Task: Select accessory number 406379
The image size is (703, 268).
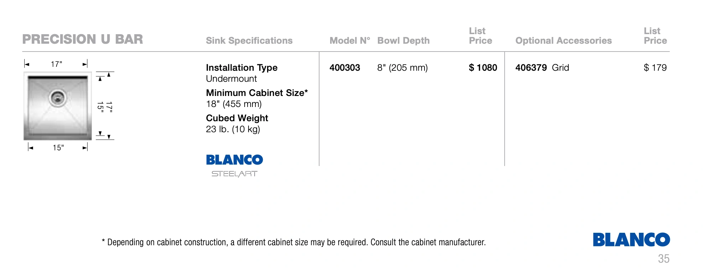Action: 531,68
